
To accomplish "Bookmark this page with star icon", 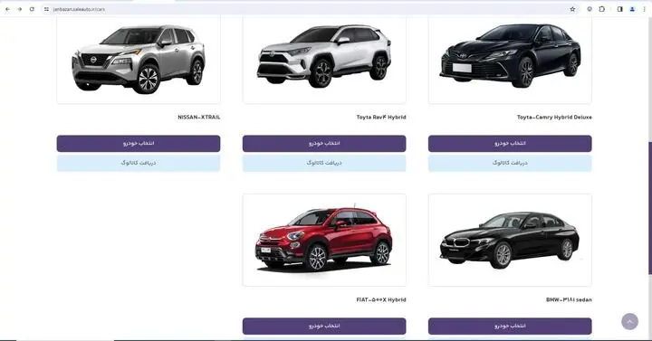I will coord(572,9).
